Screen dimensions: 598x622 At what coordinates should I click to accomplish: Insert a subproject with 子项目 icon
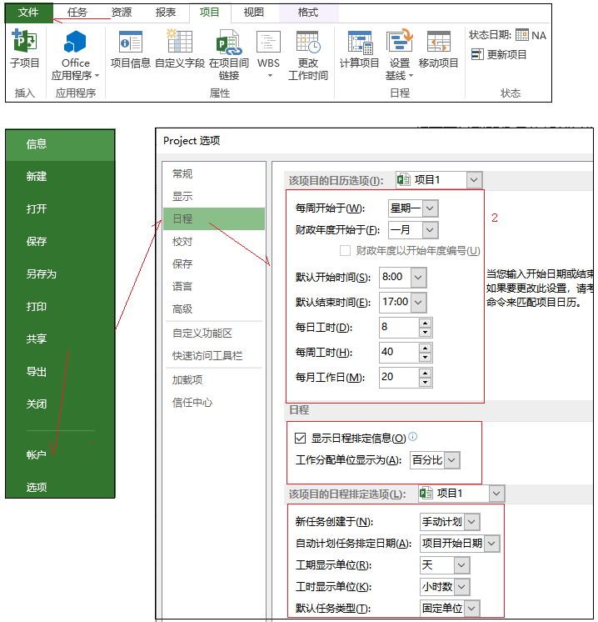(x=25, y=41)
